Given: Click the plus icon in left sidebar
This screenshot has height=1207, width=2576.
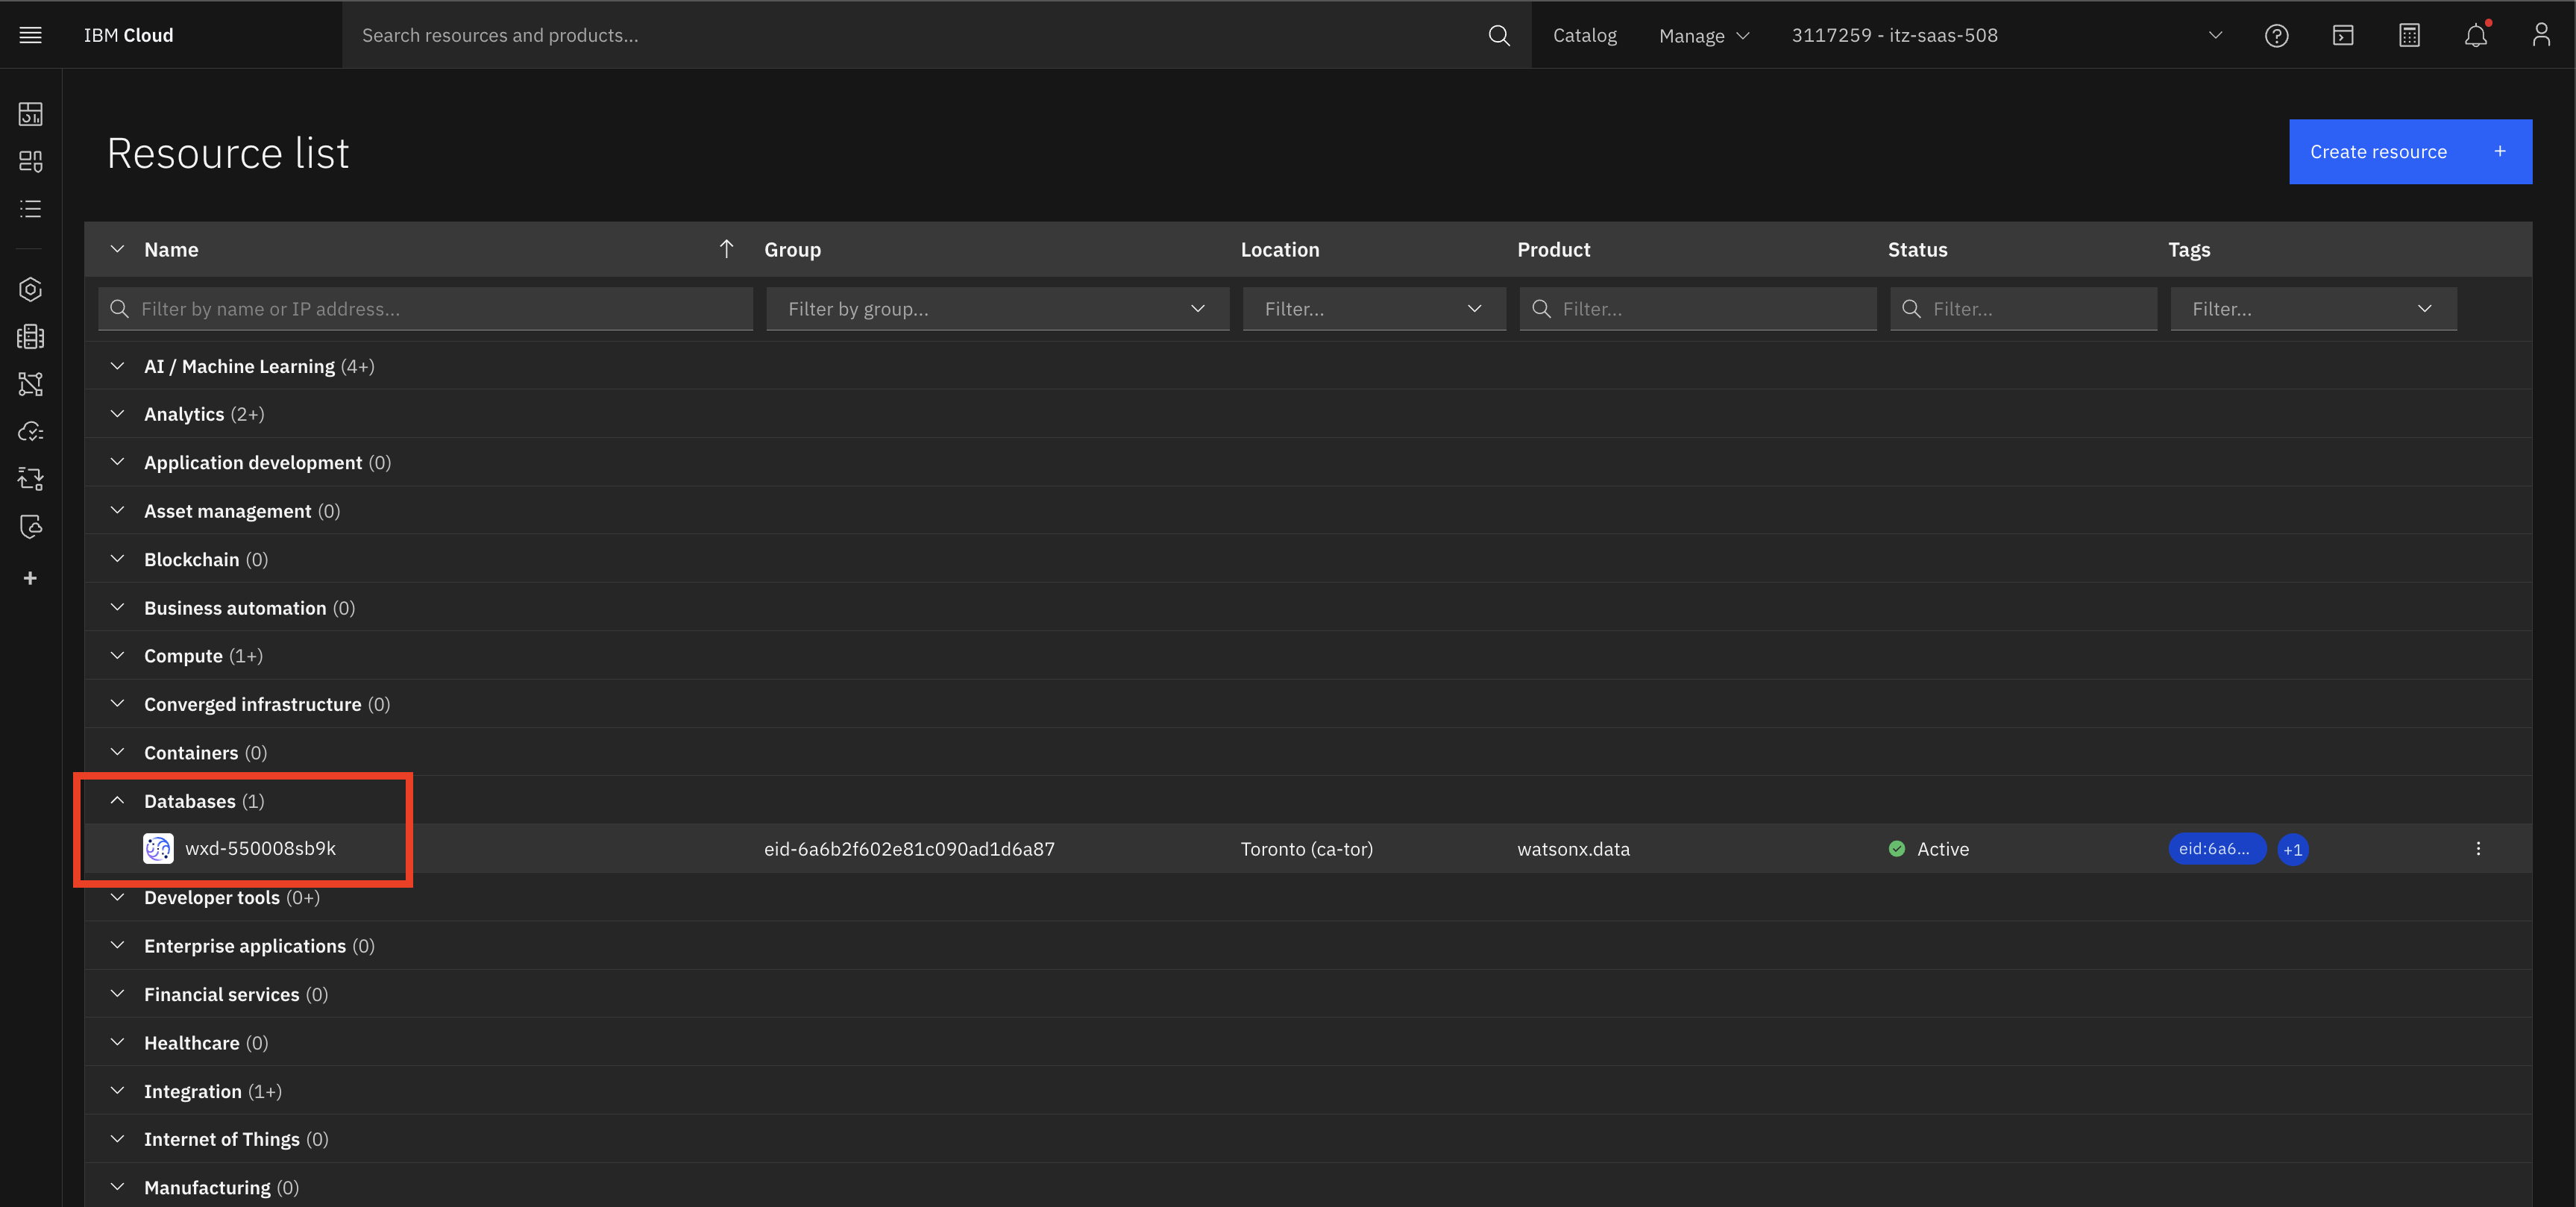Looking at the screenshot, I should [30, 578].
